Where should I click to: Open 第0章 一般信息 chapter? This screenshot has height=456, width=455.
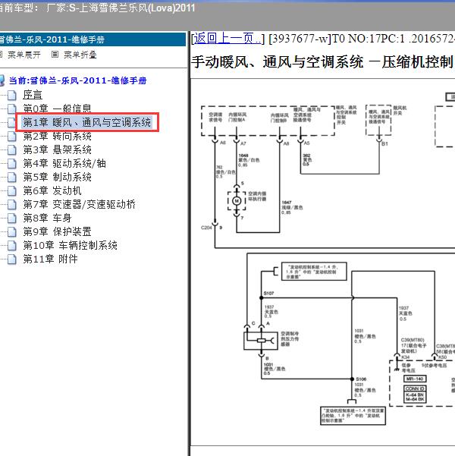(57, 108)
